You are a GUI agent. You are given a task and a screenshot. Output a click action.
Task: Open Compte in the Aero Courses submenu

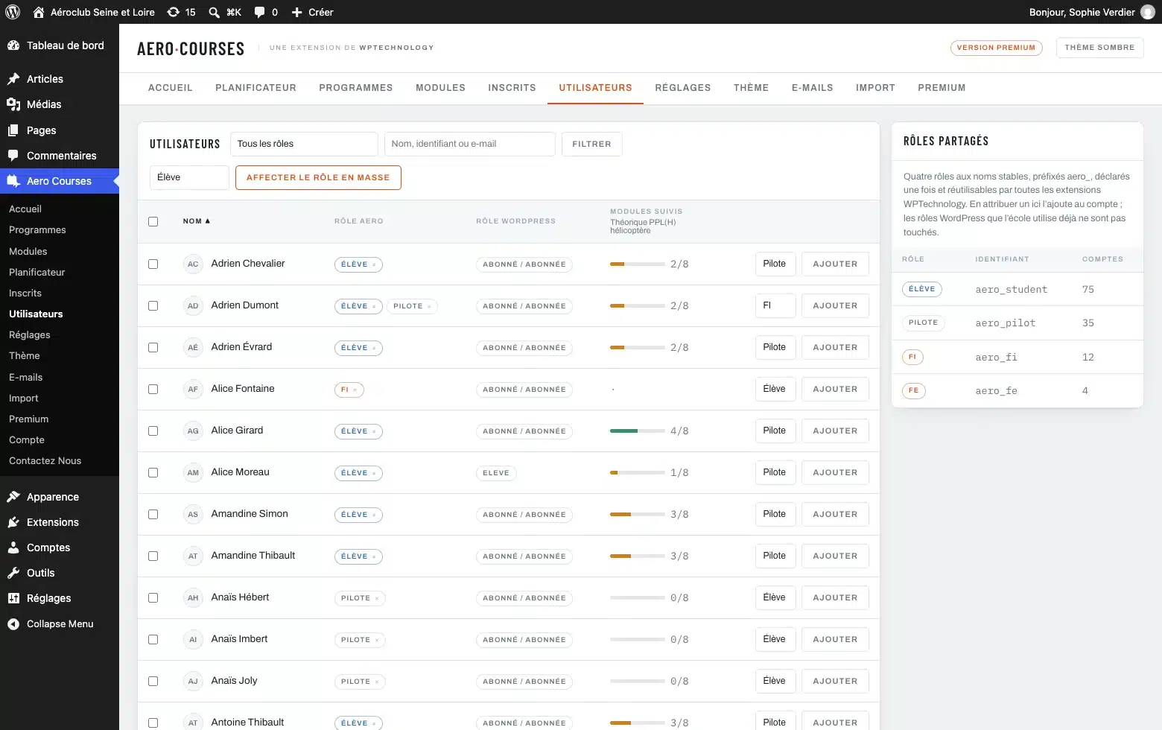tap(27, 440)
